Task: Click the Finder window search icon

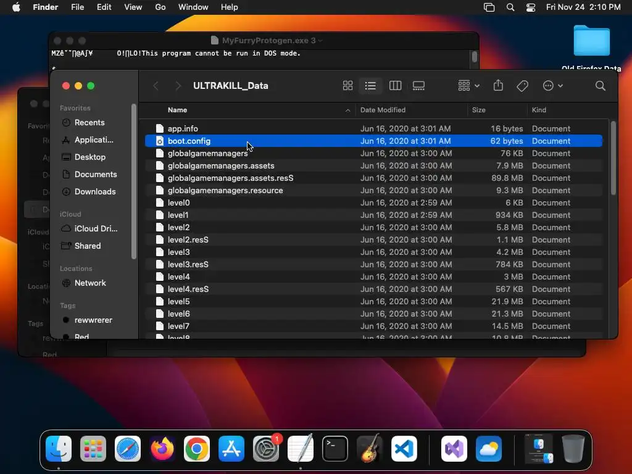Action: click(600, 85)
